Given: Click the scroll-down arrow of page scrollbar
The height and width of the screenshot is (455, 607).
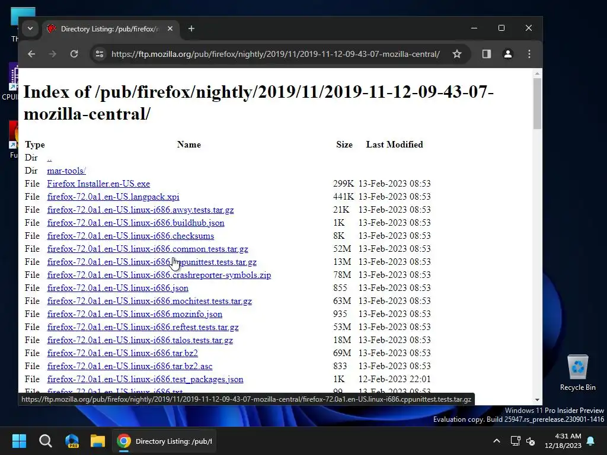Looking at the screenshot, I should [x=537, y=400].
